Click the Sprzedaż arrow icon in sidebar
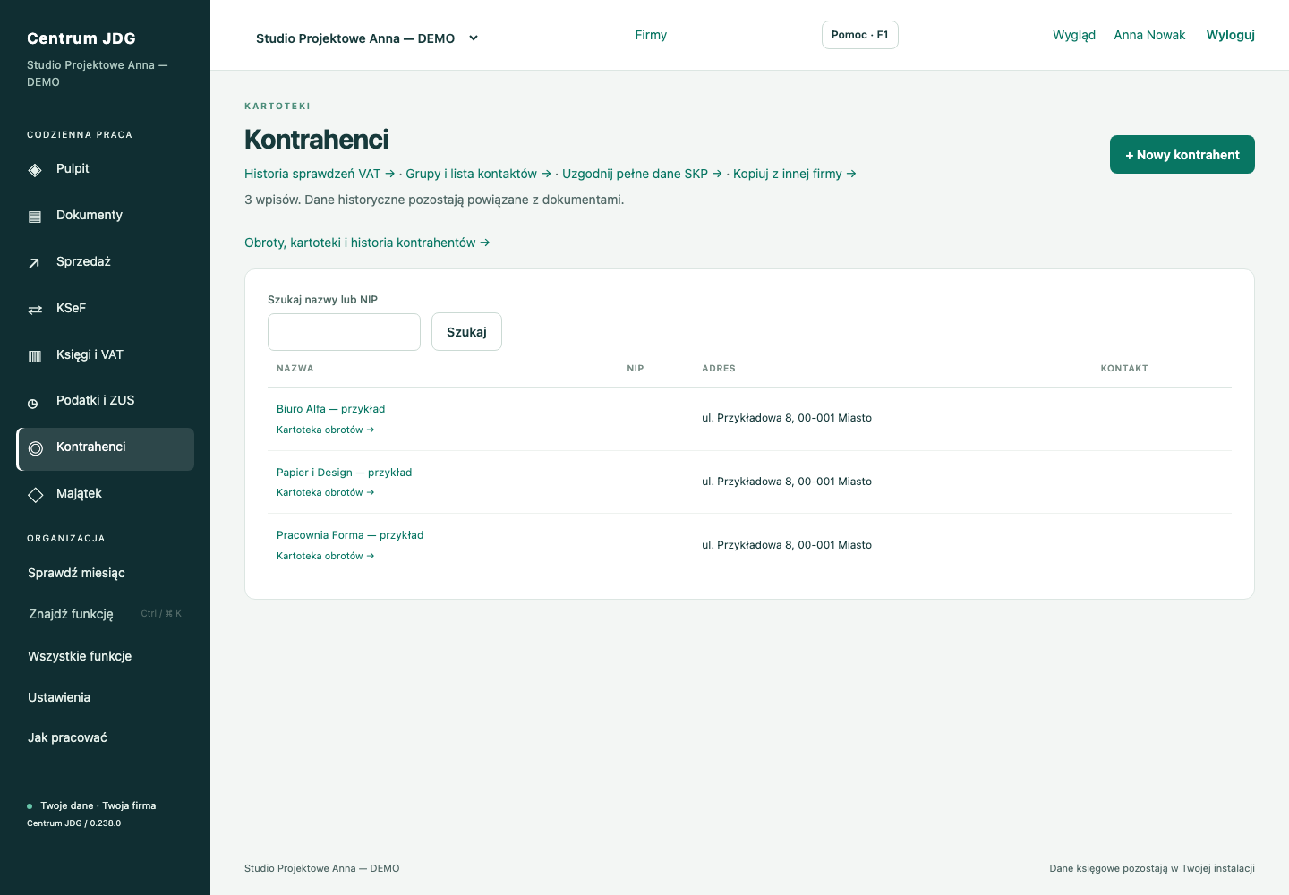The image size is (1289, 895). click(34, 263)
